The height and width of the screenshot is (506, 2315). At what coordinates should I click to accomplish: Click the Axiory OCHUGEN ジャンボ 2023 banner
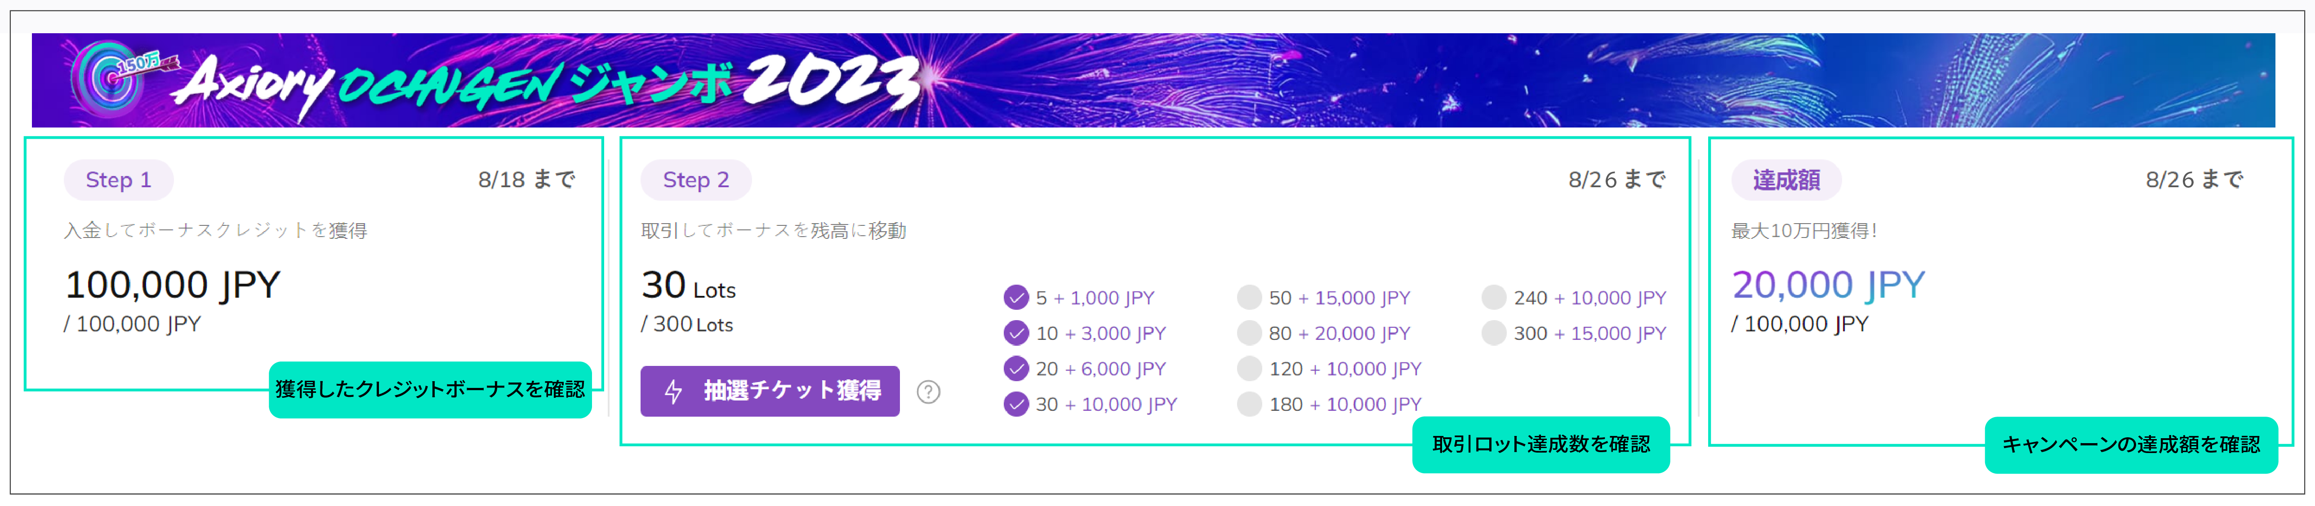tap(1153, 80)
